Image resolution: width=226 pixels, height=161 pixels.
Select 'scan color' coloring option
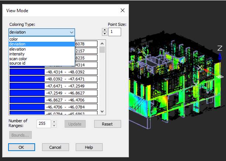[x=18, y=59]
